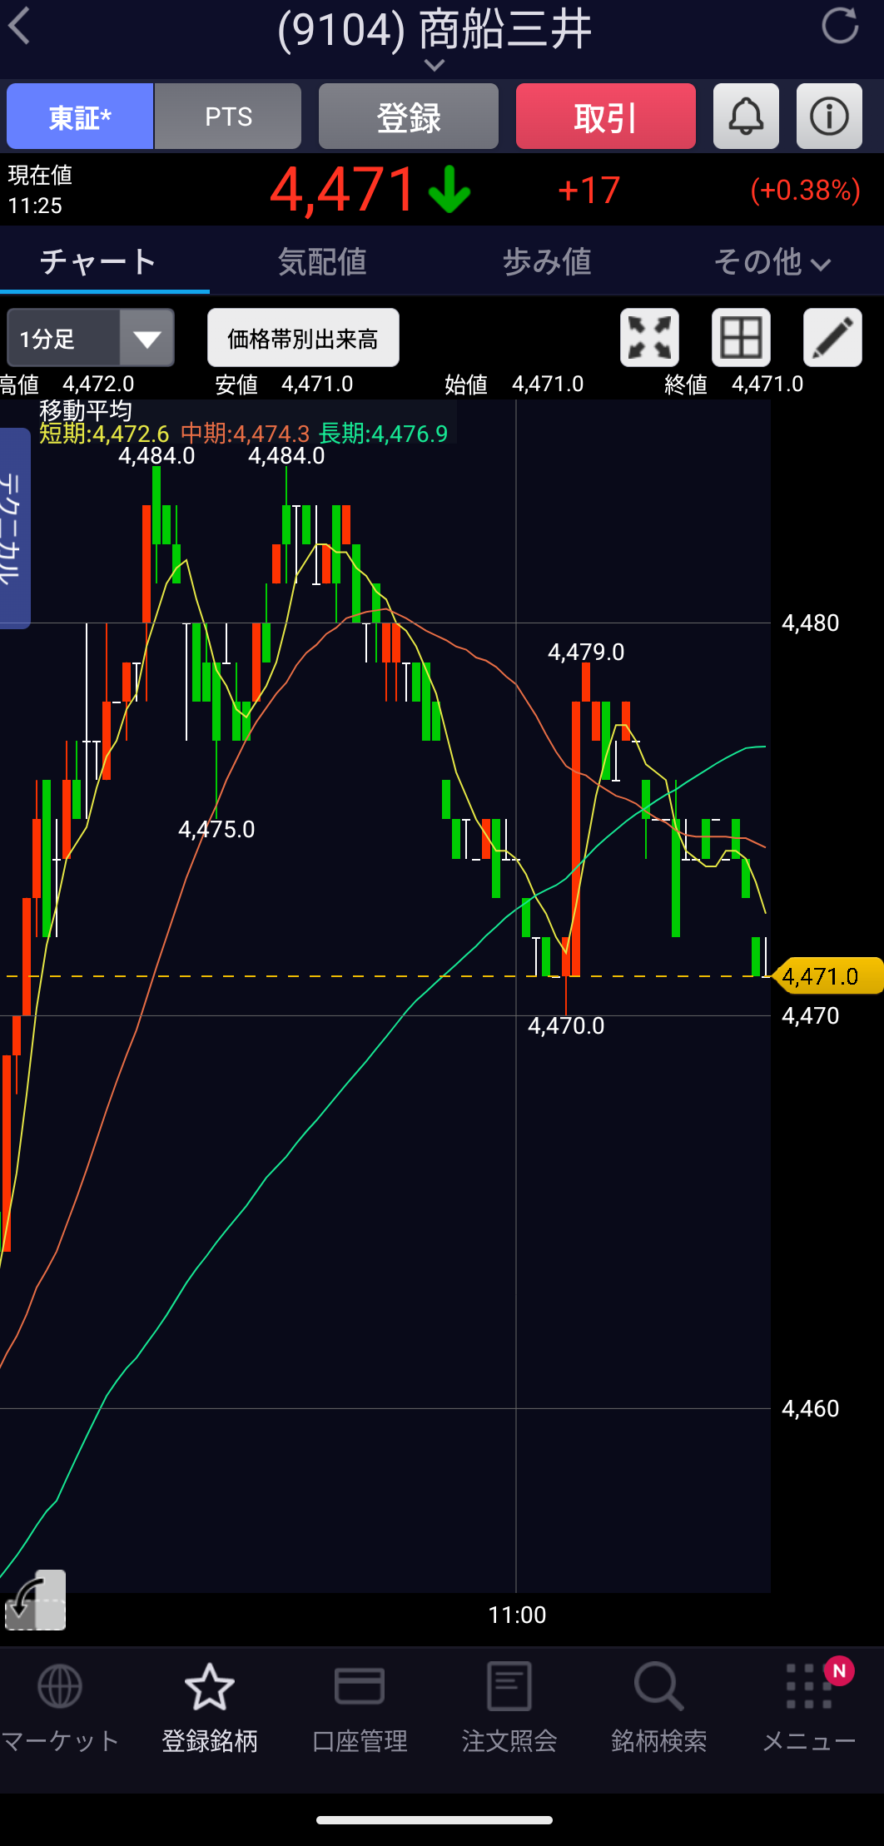884x1846 pixels.
Task: Open price alert bell notification
Action: [x=746, y=117]
